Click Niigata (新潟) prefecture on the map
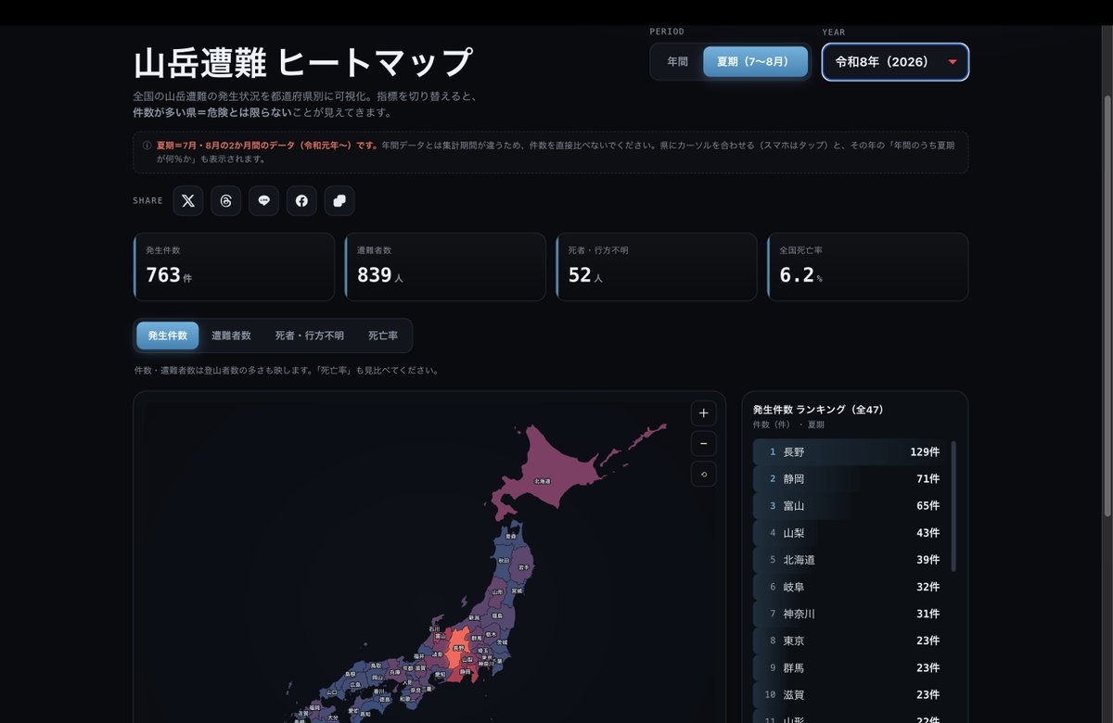The image size is (1113, 723). [474, 616]
